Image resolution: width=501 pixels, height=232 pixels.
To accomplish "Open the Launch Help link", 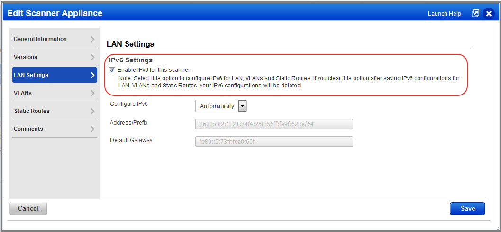I will tap(445, 14).
